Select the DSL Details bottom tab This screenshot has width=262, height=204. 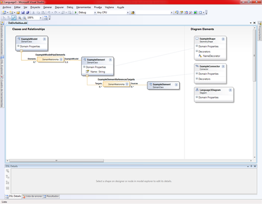[x=13, y=197]
